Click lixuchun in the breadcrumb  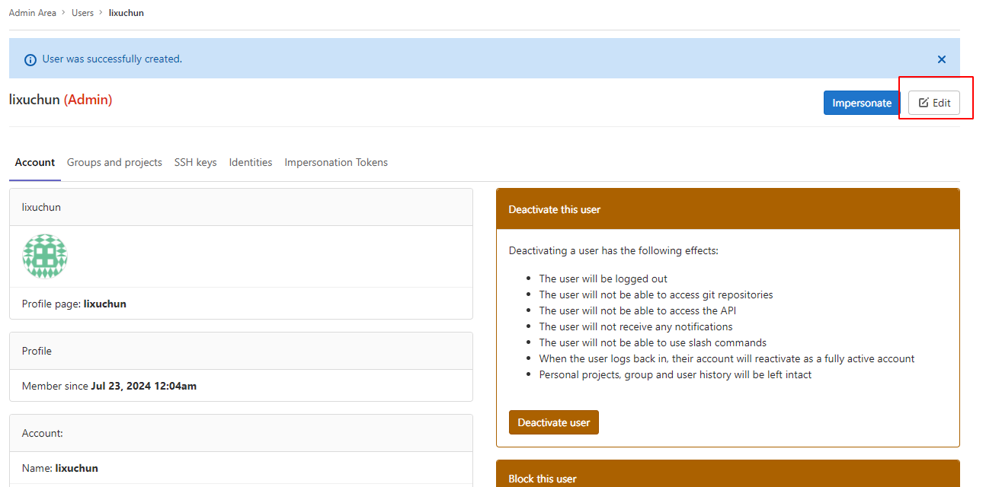coord(126,13)
